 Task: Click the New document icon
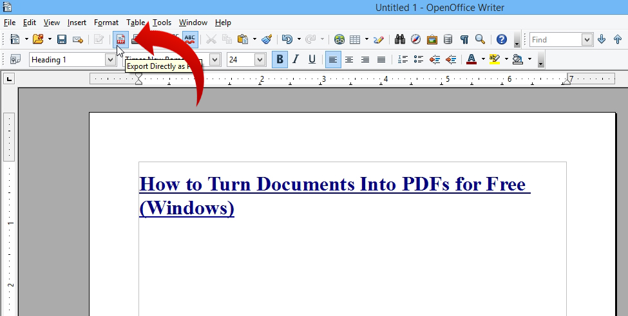click(x=15, y=39)
